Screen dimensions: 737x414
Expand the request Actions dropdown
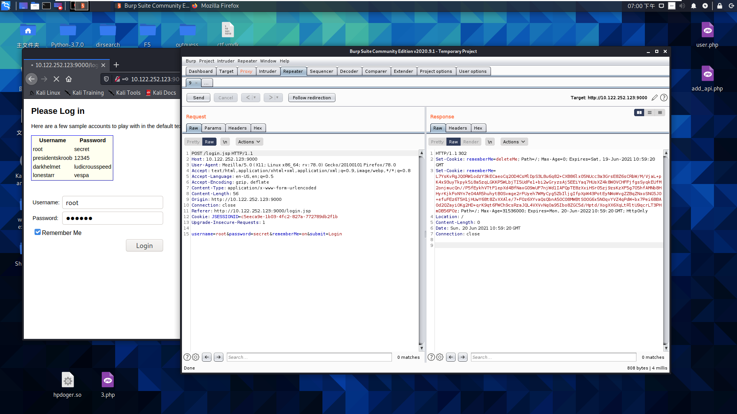point(249,142)
